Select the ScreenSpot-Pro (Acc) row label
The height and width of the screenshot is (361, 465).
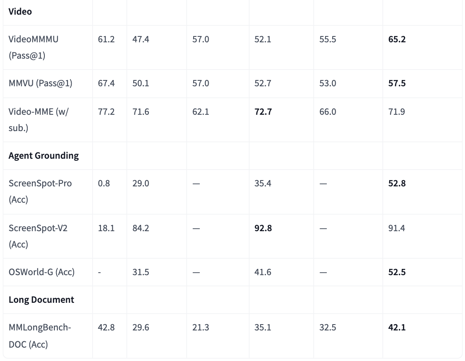[40, 191]
